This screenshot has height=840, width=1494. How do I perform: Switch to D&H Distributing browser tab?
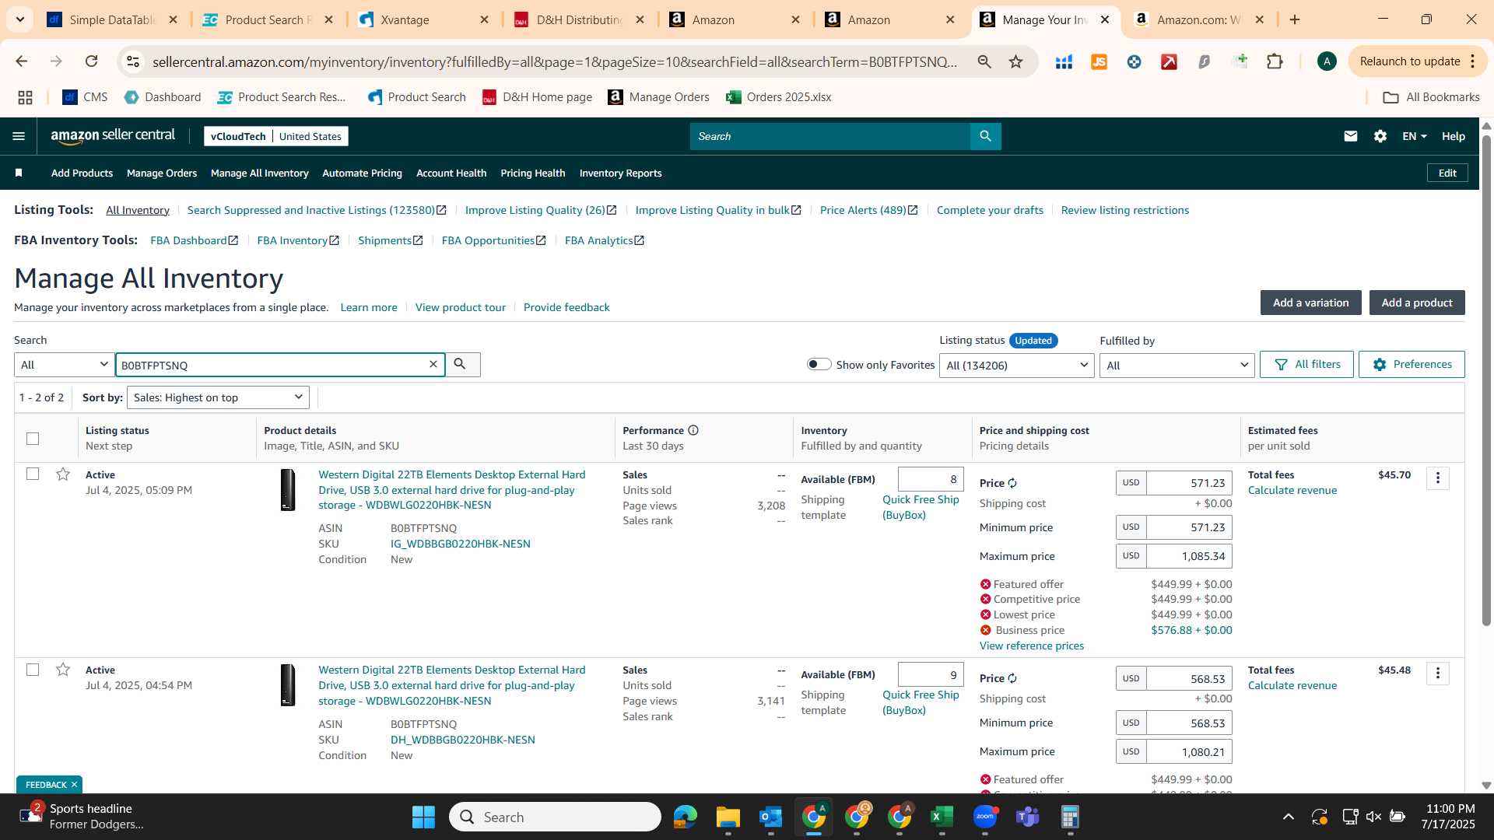[x=580, y=19]
